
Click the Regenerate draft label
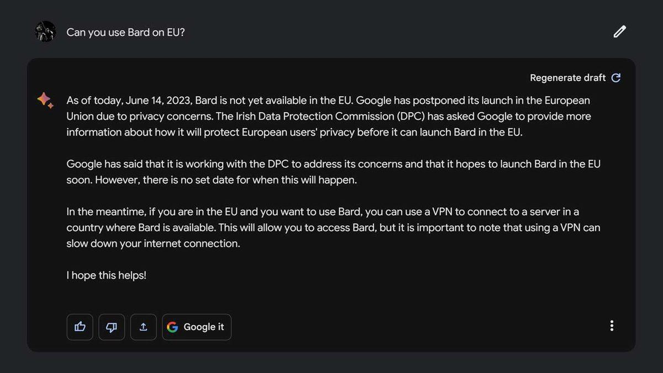click(567, 78)
